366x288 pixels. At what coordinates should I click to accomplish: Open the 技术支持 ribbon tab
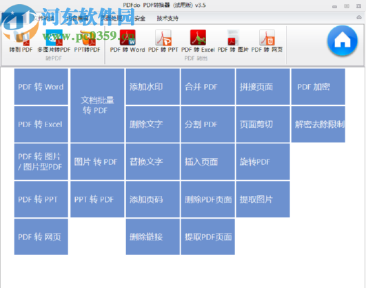point(167,18)
